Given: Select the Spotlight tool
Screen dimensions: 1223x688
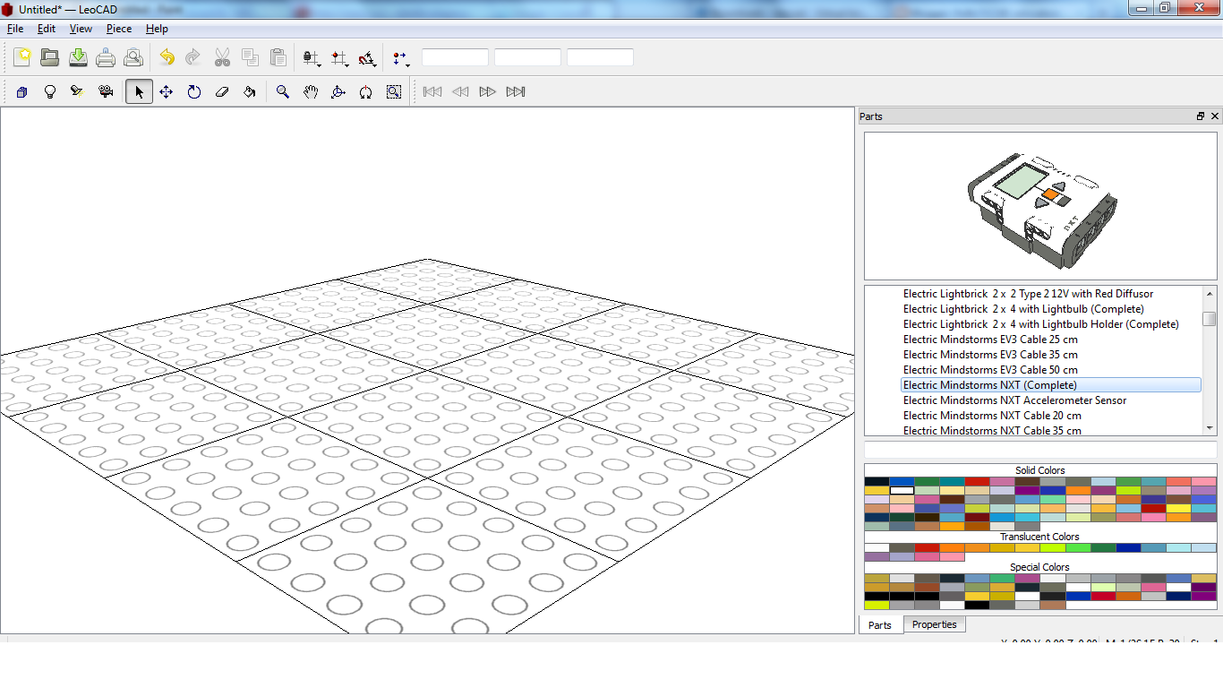Looking at the screenshot, I should tap(78, 91).
